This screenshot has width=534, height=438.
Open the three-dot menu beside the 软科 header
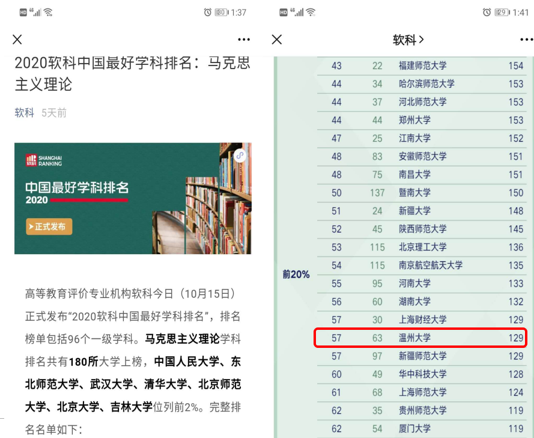click(526, 40)
